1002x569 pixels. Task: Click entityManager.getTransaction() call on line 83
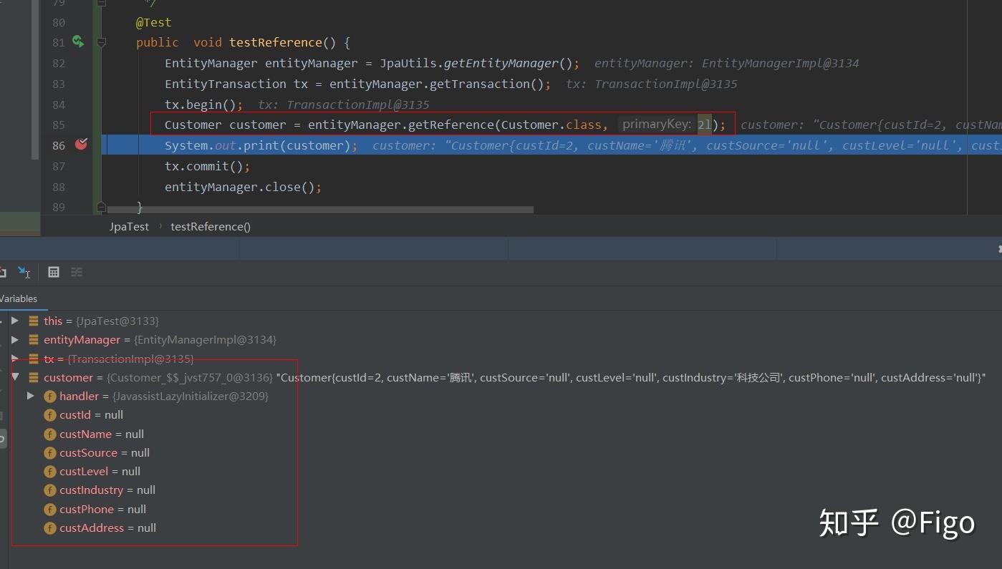pos(437,84)
